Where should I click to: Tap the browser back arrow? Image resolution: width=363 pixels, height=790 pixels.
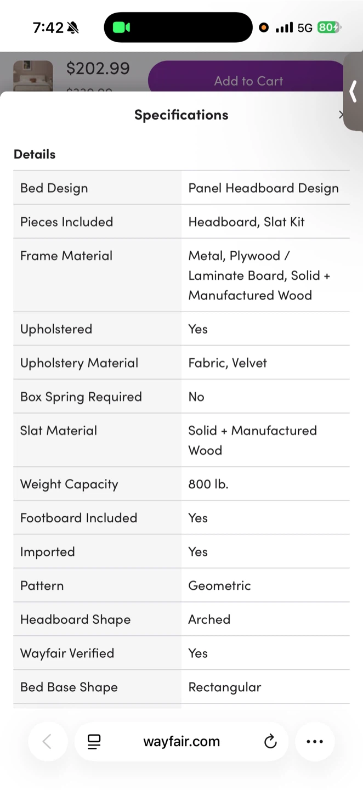coord(48,742)
